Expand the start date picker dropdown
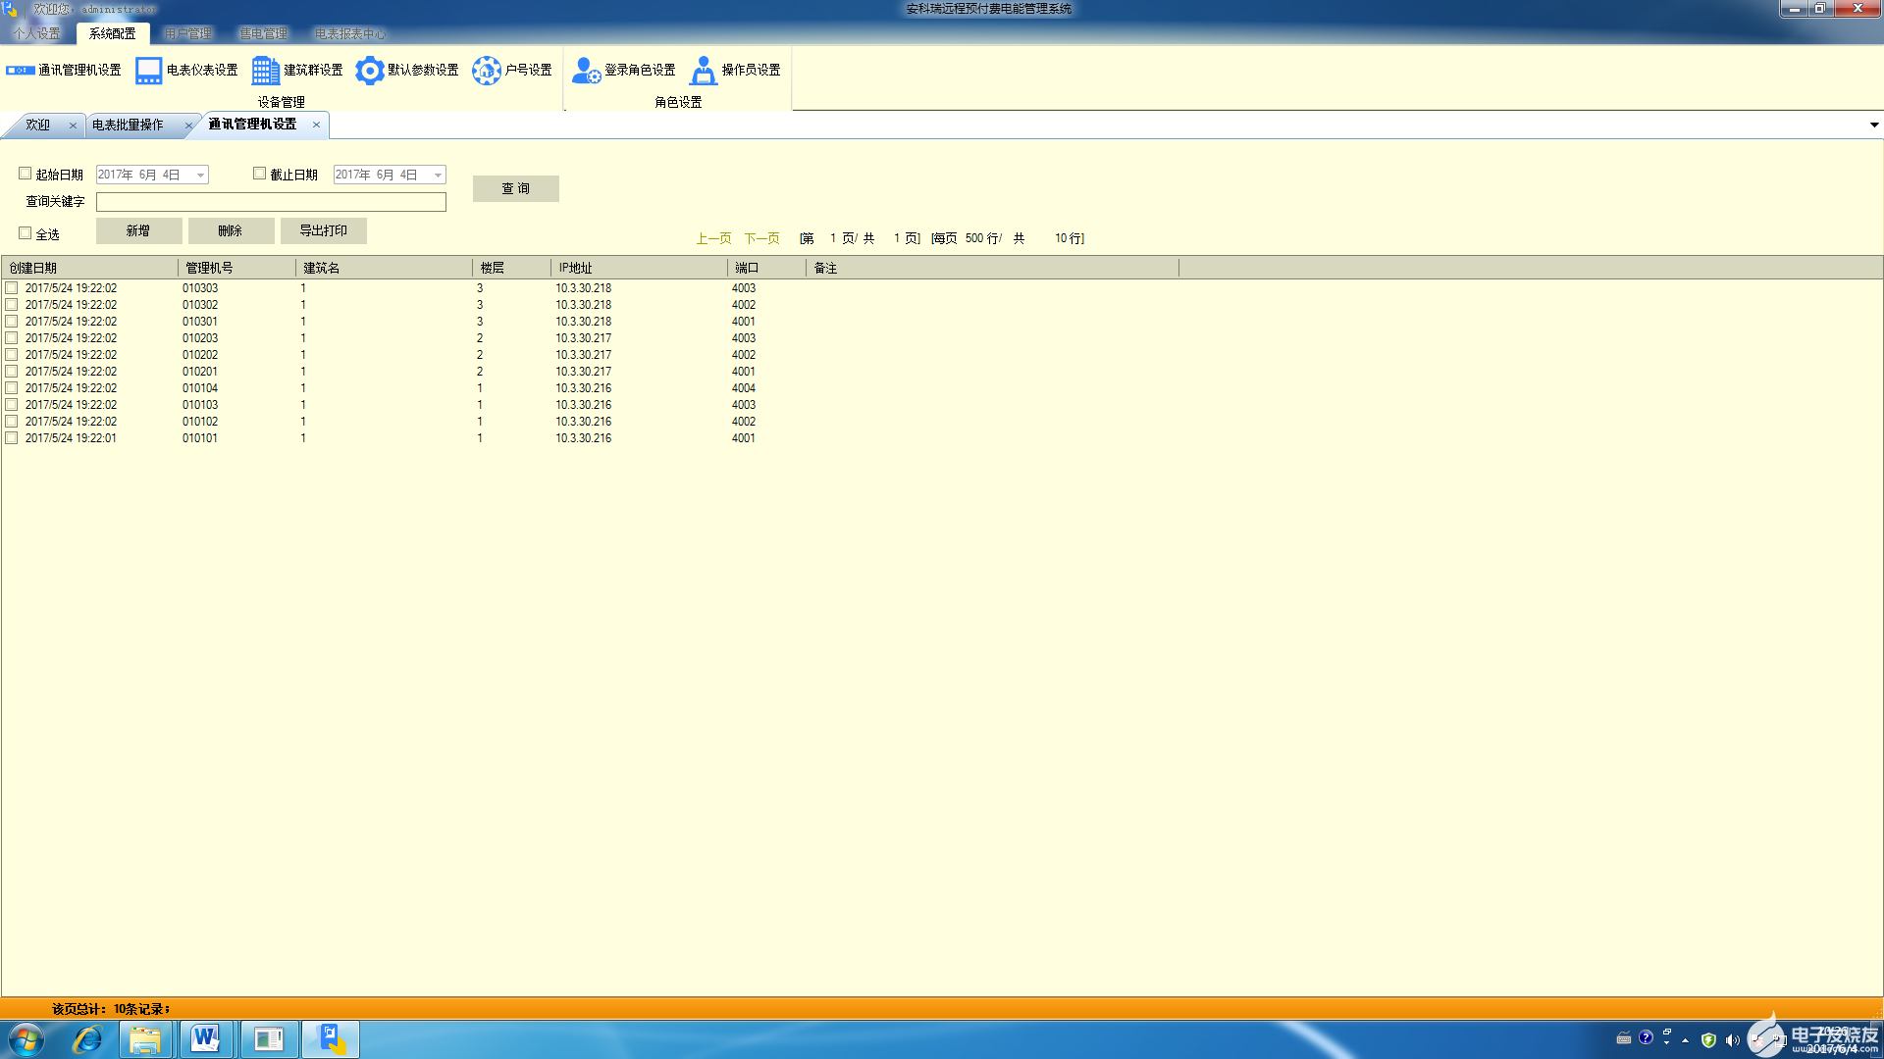 [200, 176]
